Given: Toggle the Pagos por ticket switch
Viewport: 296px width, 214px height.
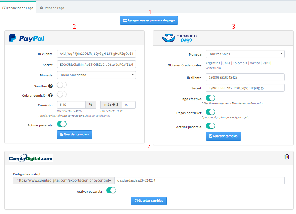Looking at the screenshot, I should pyautogui.click(x=211, y=112).
